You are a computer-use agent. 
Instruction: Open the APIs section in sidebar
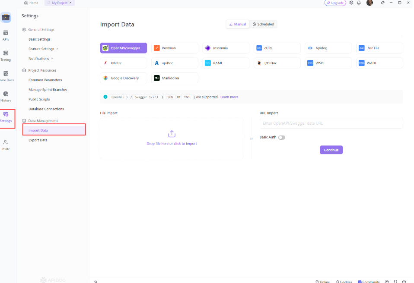6,35
